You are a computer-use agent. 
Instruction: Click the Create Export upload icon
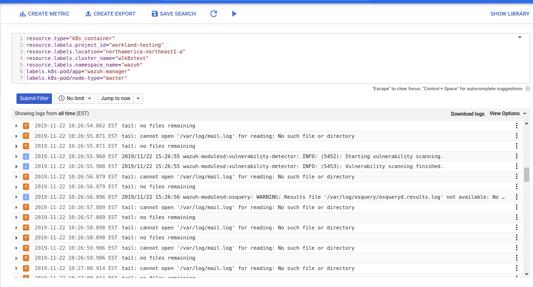point(87,14)
